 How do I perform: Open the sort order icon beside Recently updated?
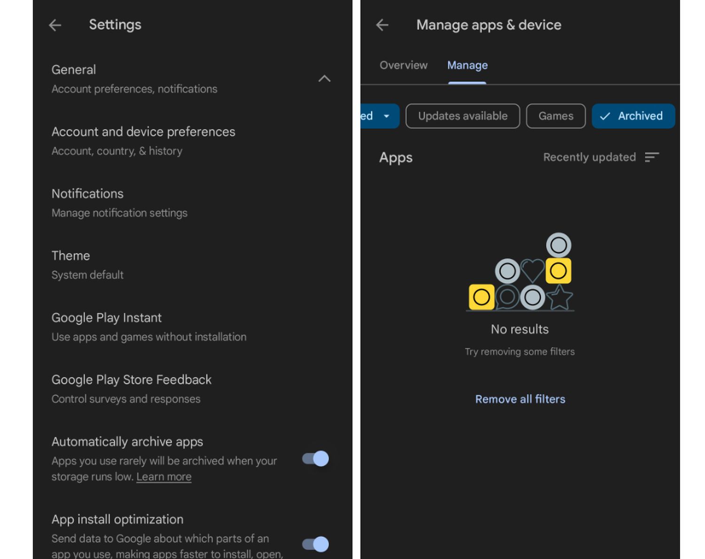click(x=651, y=157)
